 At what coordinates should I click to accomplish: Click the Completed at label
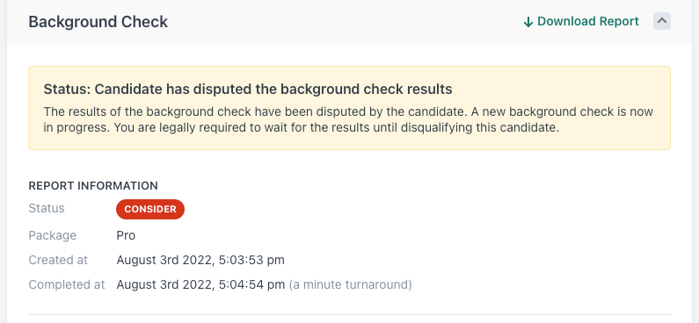click(x=67, y=284)
